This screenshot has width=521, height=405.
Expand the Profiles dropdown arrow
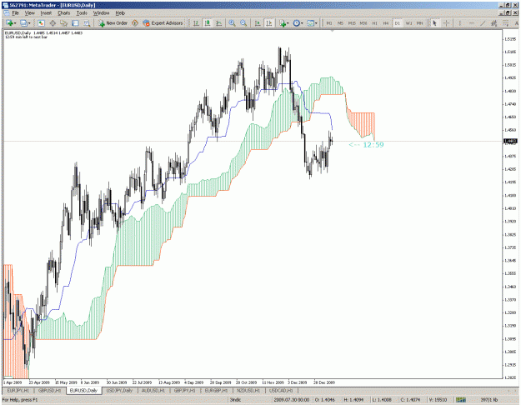pyautogui.click(x=29, y=23)
